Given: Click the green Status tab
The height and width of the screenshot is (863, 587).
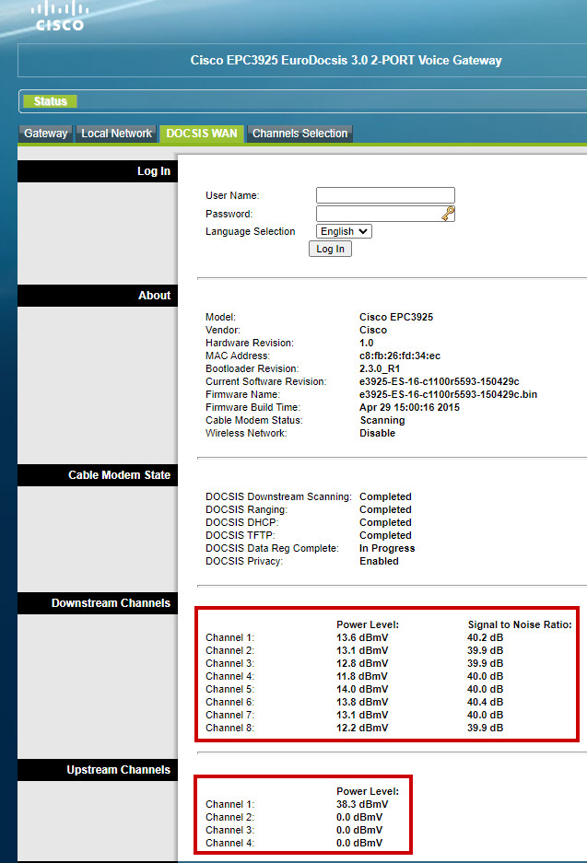Looking at the screenshot, I should pos(50,101).
